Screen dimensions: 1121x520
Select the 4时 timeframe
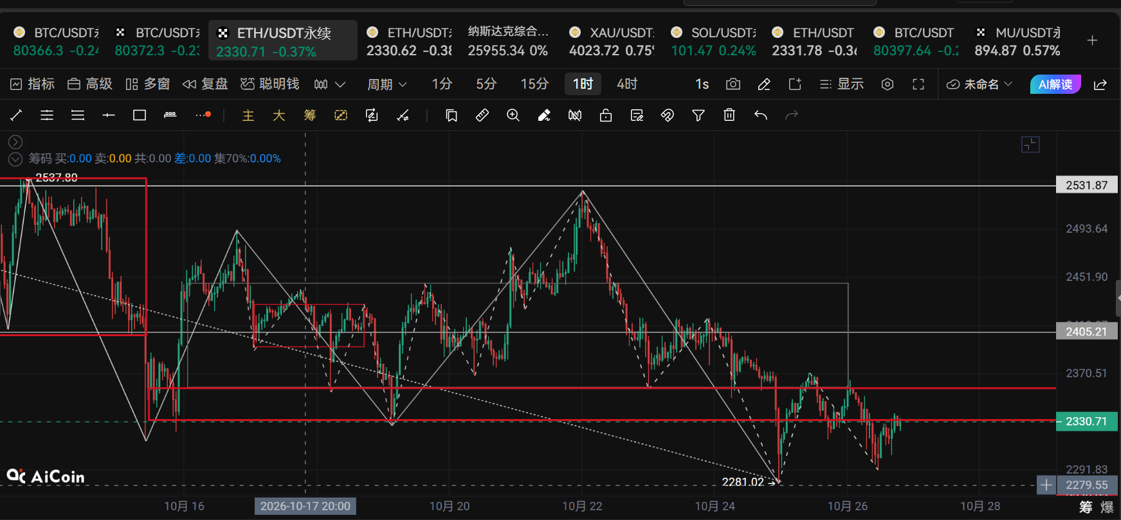coord(627,84)
